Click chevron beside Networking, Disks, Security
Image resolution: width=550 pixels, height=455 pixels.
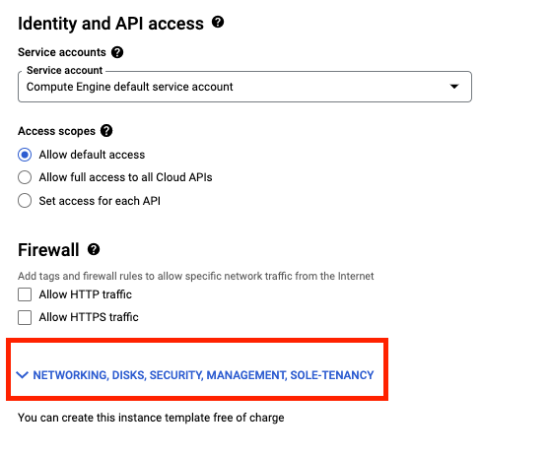[22, 375]
